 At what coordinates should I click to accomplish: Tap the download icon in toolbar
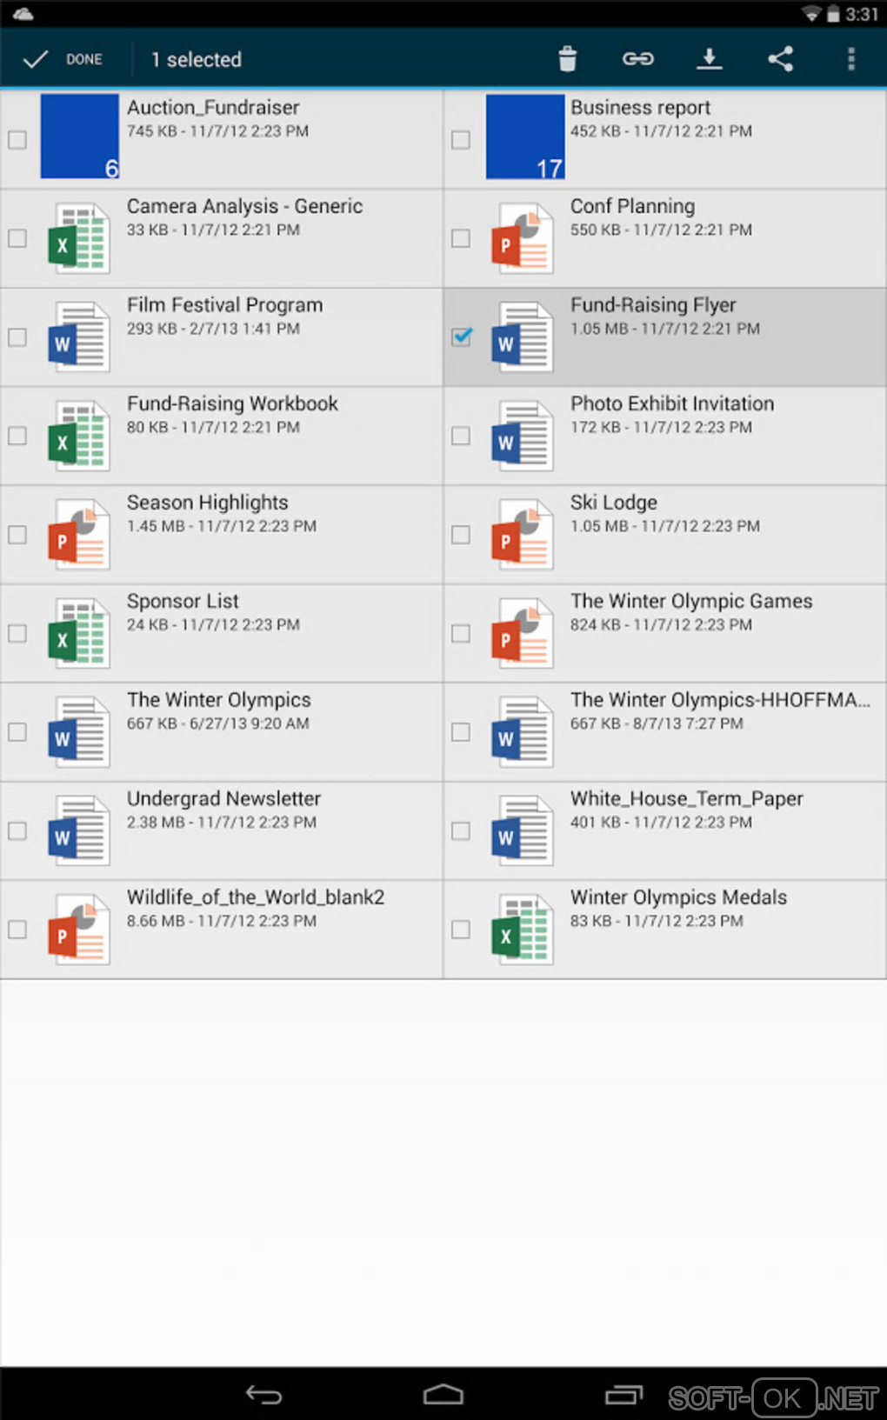[709, 59]
